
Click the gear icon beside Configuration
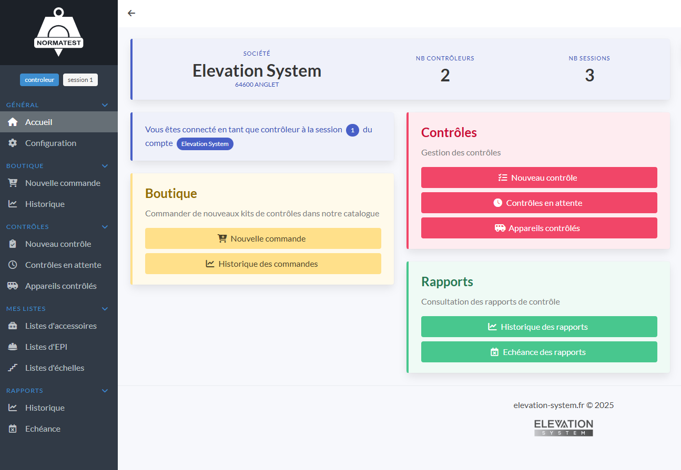(x=13, y=143)
